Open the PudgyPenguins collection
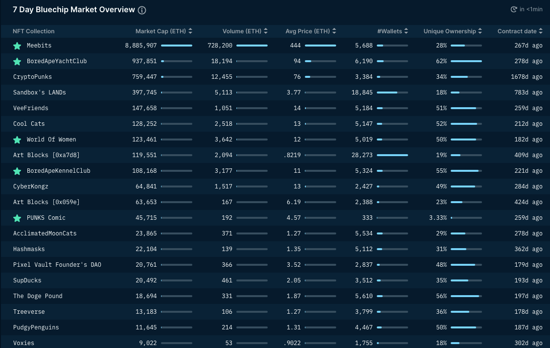 [36, 327]
